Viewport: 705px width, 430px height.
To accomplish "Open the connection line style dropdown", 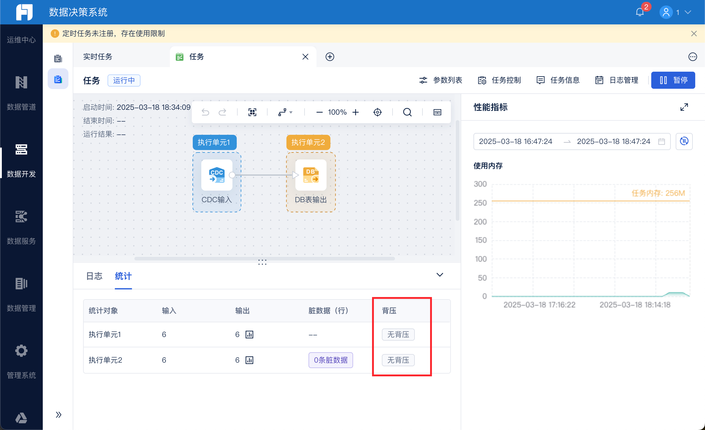I will [x=285, y=112].
